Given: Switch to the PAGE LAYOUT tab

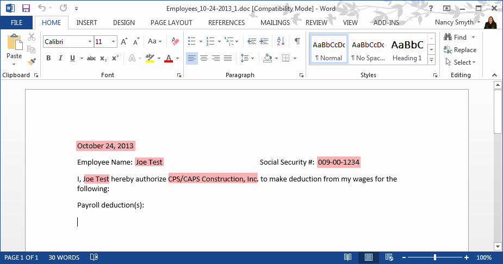Looking at the screenshot, I should [x=171, y=22].
